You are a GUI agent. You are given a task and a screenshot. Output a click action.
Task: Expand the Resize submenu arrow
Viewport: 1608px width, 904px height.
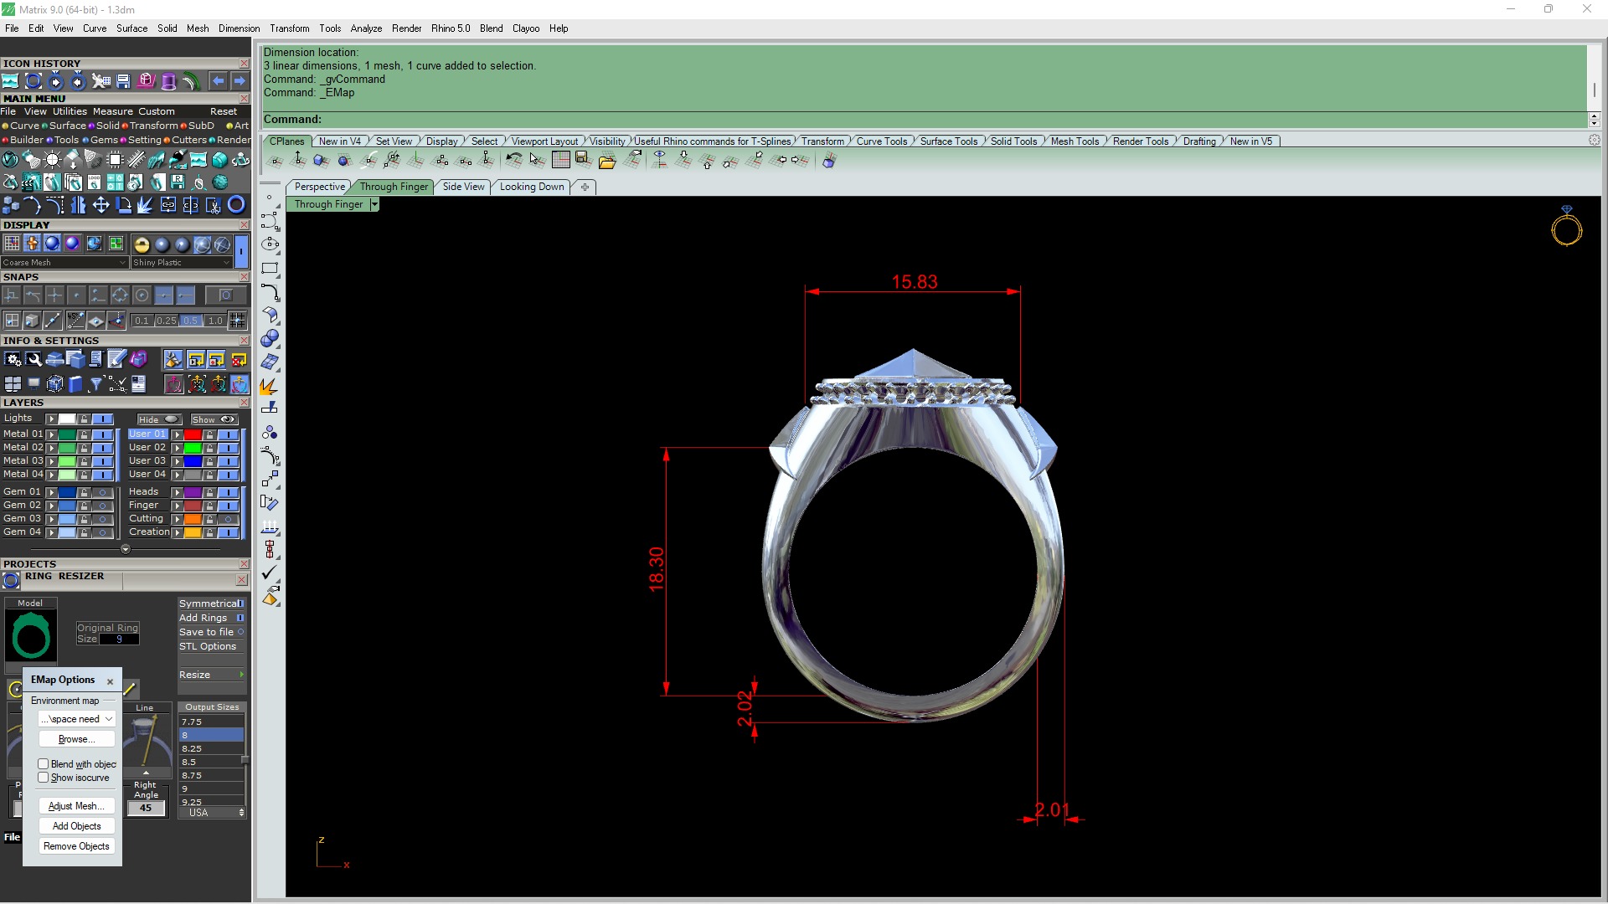coord(241,675)
